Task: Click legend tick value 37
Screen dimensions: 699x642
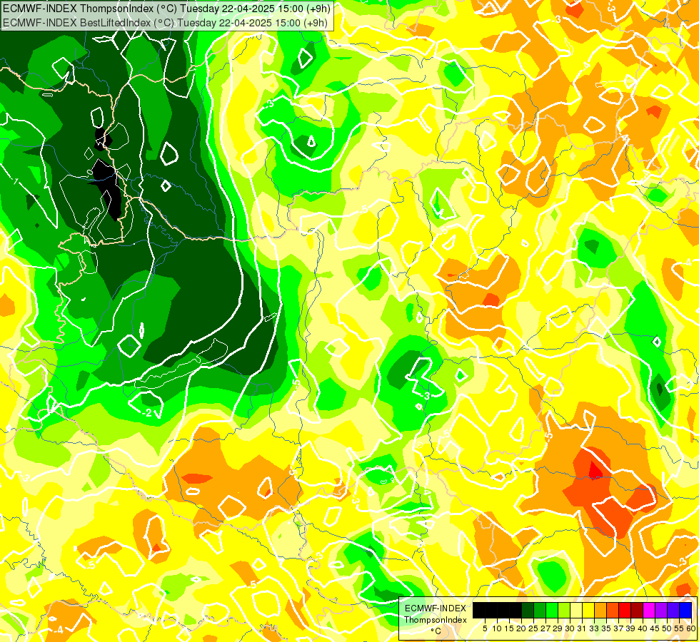Action: coord(618,628)
